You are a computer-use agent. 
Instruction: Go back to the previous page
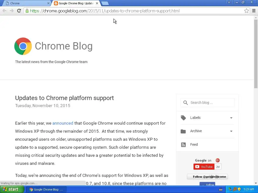pos(5,11)
